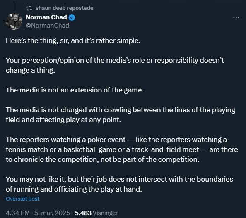Image resolution: width=246 pixels, height=218 pixels.
Task: Click the Norman Chad display name
Action: (x=46, y=17)
